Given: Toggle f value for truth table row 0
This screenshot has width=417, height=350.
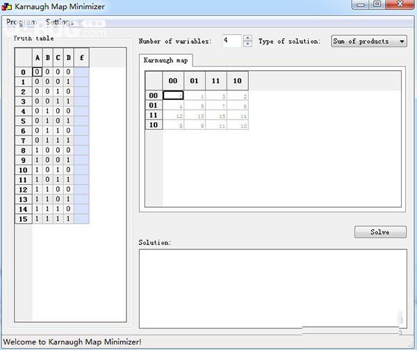Looking at the screenshot, I should click(x=81, y=72).
